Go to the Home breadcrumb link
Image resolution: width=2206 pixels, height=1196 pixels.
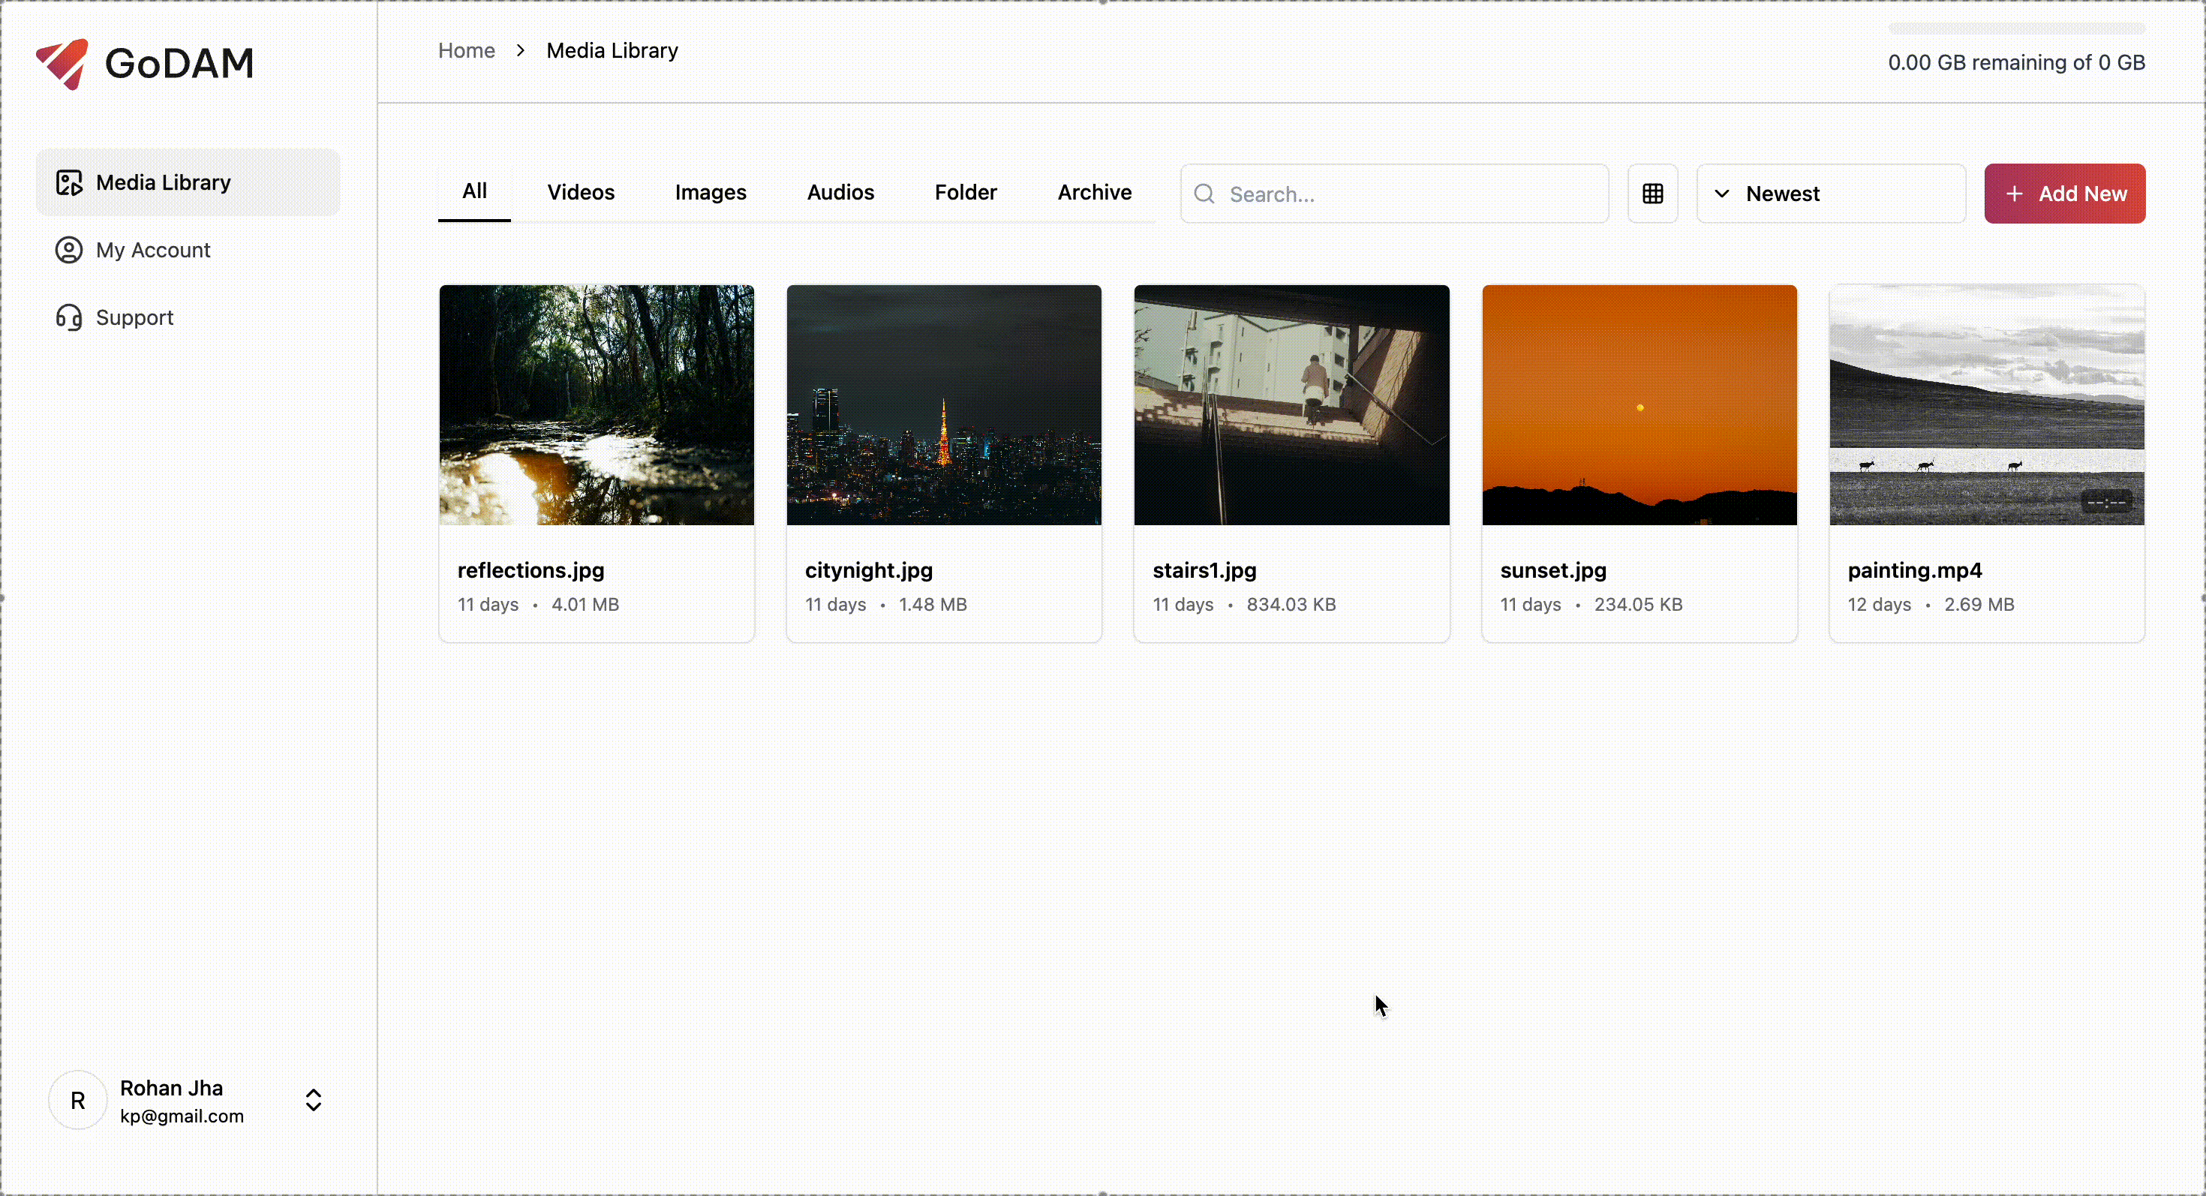tap(466, 50)
